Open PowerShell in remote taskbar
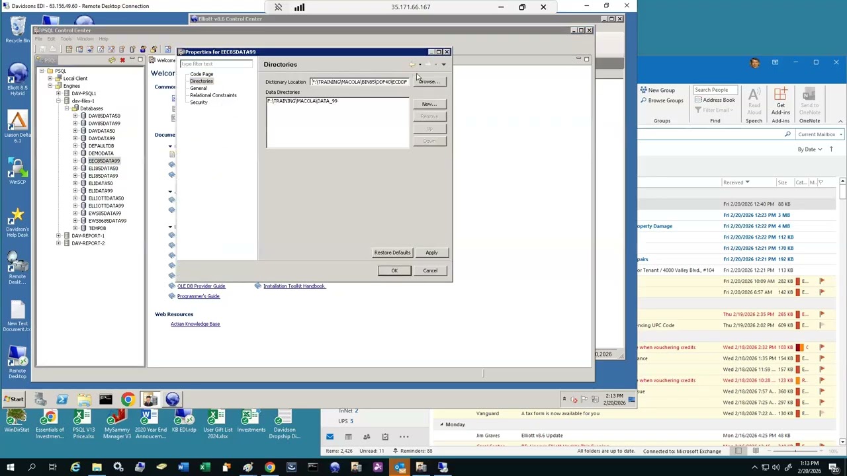The width and height of the screenshot is (847, 476). pyautogui.click(x=62, y=399)
